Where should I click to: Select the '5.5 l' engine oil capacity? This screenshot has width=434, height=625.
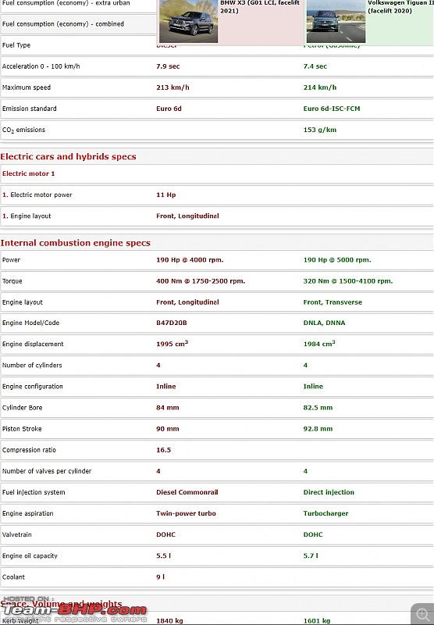point(164,555)
